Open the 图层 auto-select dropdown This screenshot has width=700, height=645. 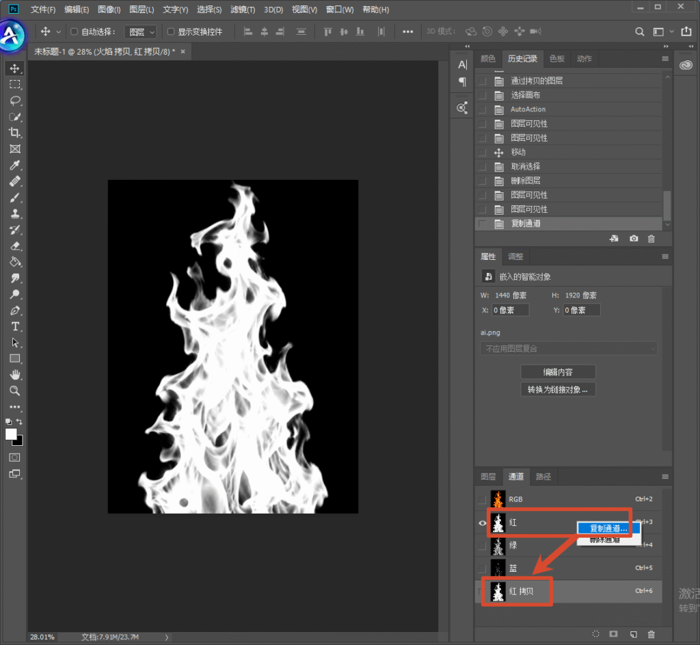pyautogui.click(x=140, y=31)
